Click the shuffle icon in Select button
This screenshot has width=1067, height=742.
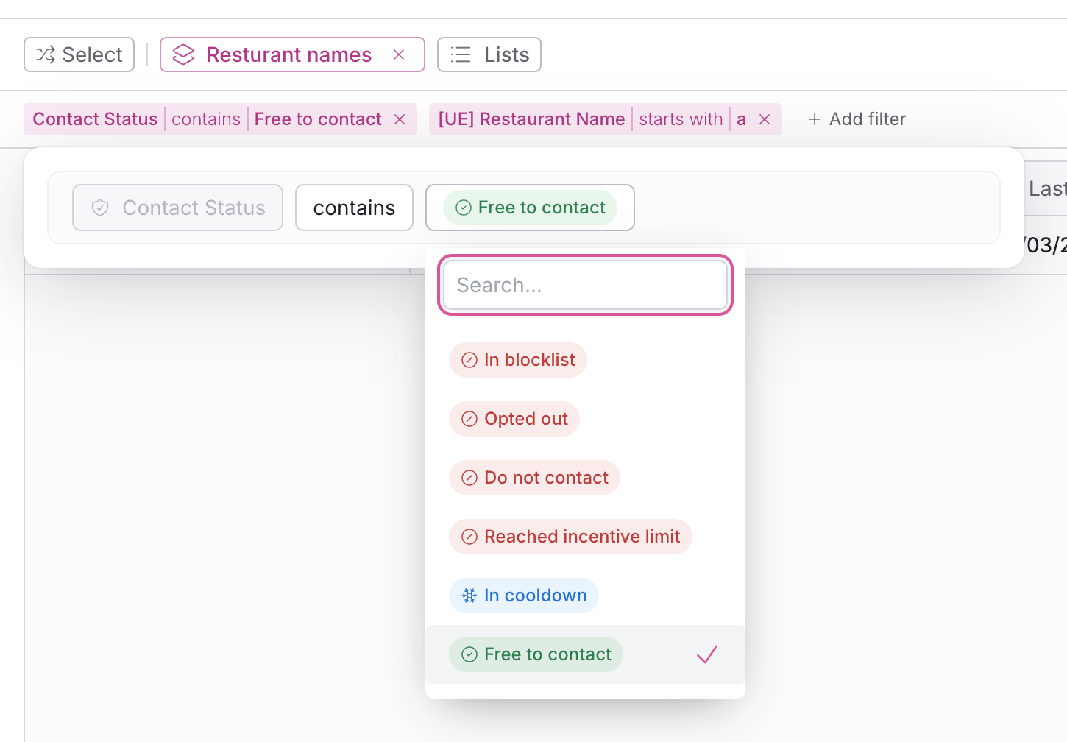point(46,54)
